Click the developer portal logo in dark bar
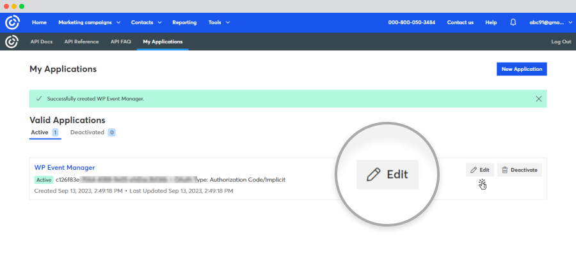 pos(12,41)
